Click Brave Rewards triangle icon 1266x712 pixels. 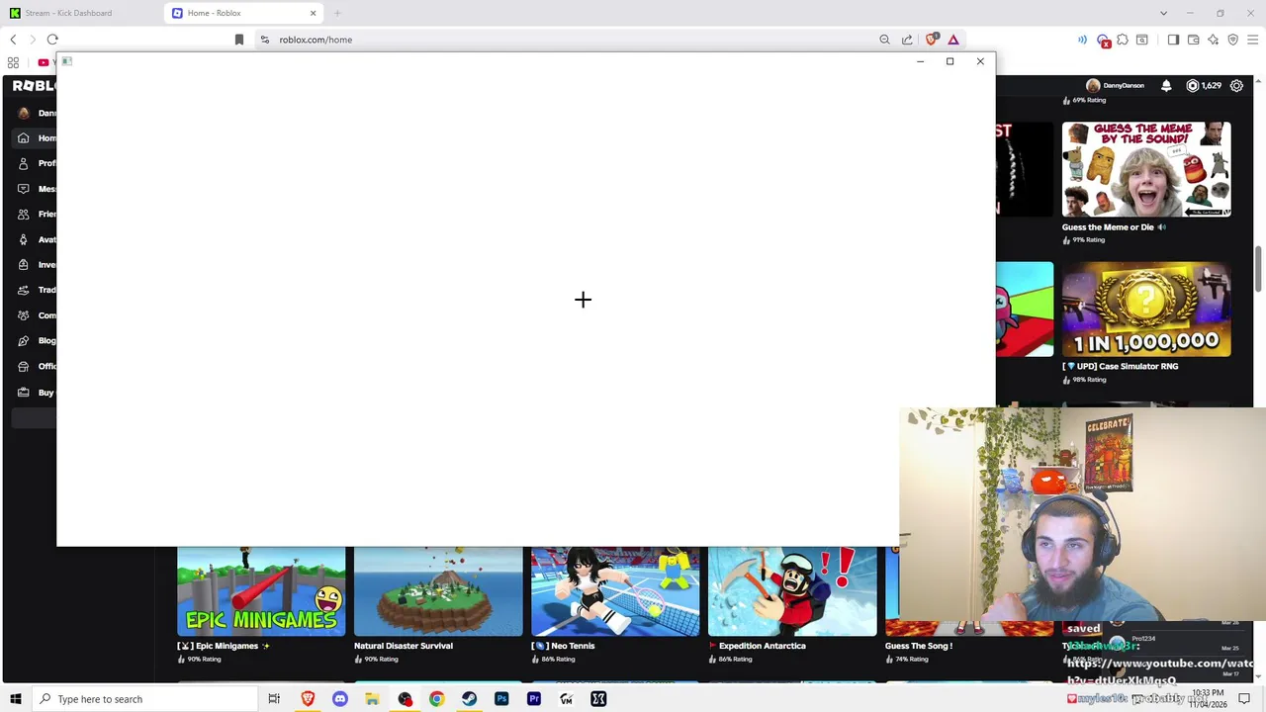[953, 40]
